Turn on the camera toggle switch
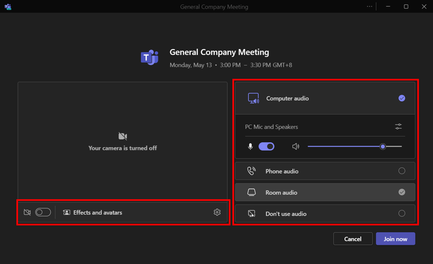 [43, 213]
